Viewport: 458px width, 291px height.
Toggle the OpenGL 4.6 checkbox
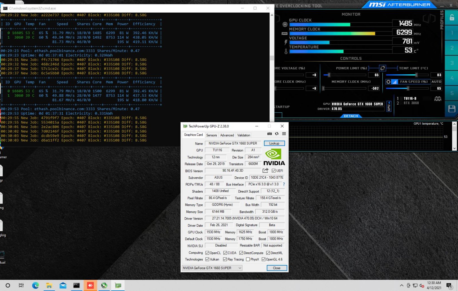(x=263, y=259)
